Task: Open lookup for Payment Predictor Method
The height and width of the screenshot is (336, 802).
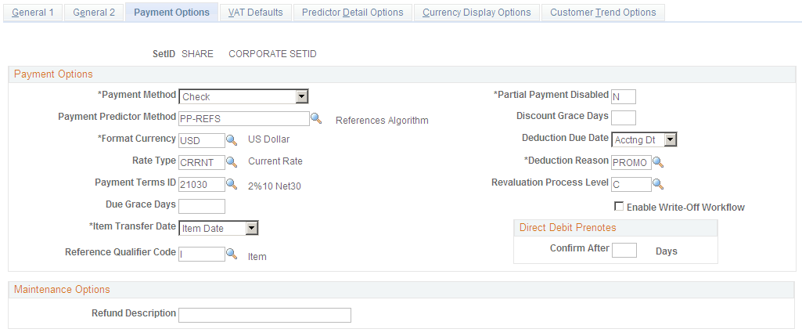Action: point(316,118)
